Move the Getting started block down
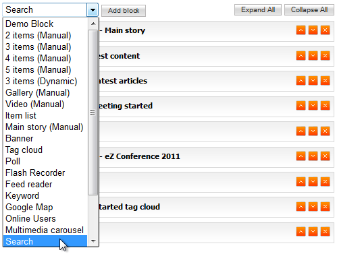This screenshot has width=337, height=254. tap(313, 106)
